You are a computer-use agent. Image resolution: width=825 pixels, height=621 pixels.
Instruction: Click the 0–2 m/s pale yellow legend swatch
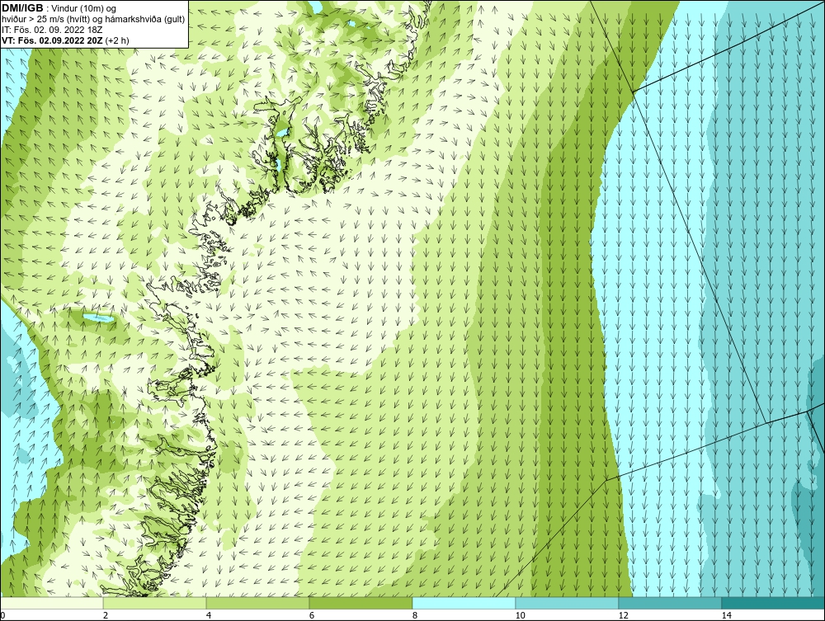click(x=51, y=603)
